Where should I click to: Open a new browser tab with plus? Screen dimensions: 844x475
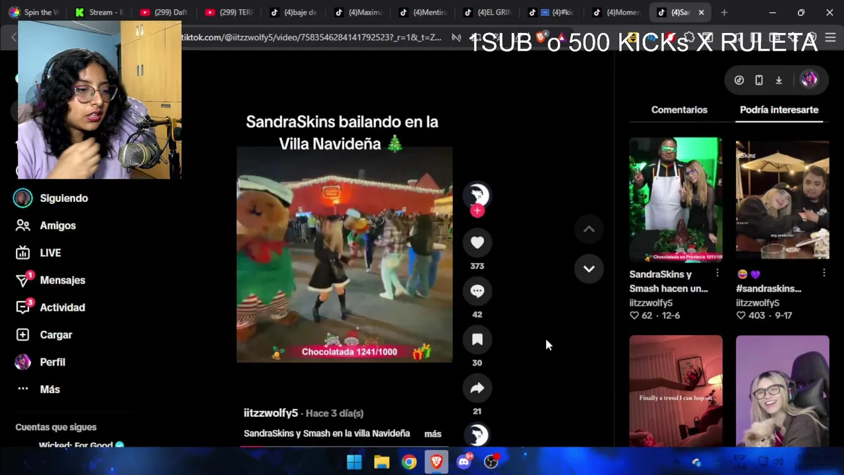[x=724, y=12]
